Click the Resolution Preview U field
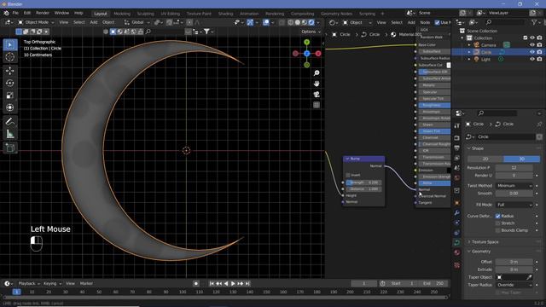The height and width of the screenshot is (307, 546). click(x=514, y=168)
